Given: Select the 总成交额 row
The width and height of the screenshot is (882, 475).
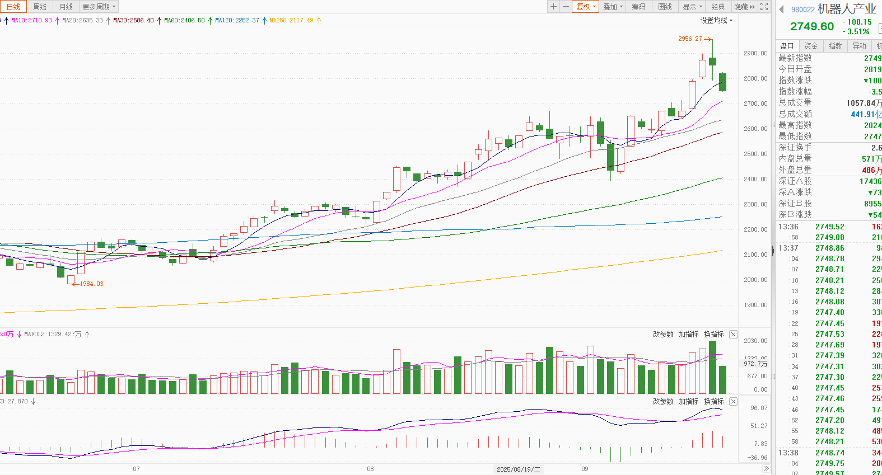Looking at the screenshot, I should [x=829, y=114].
